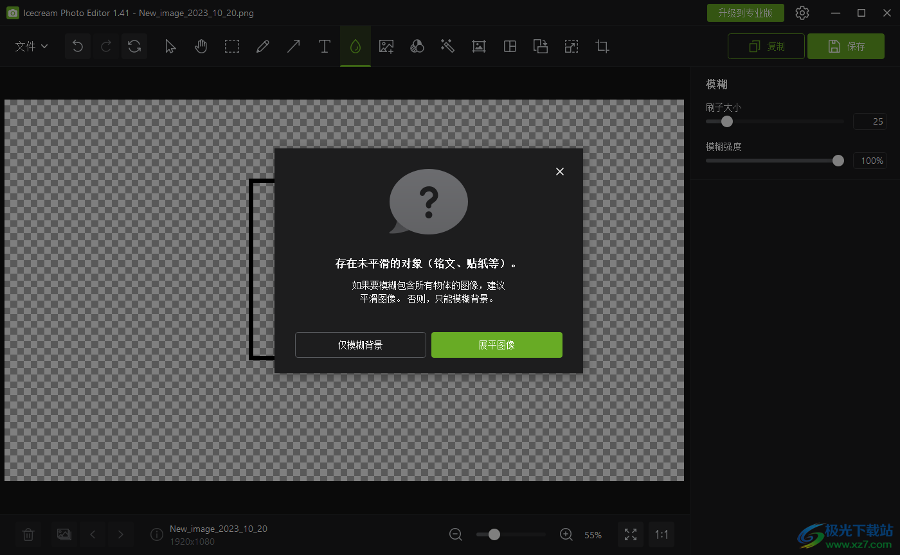Click the resize image icon
Screen dimensions: 900x555
pos(571,46)
